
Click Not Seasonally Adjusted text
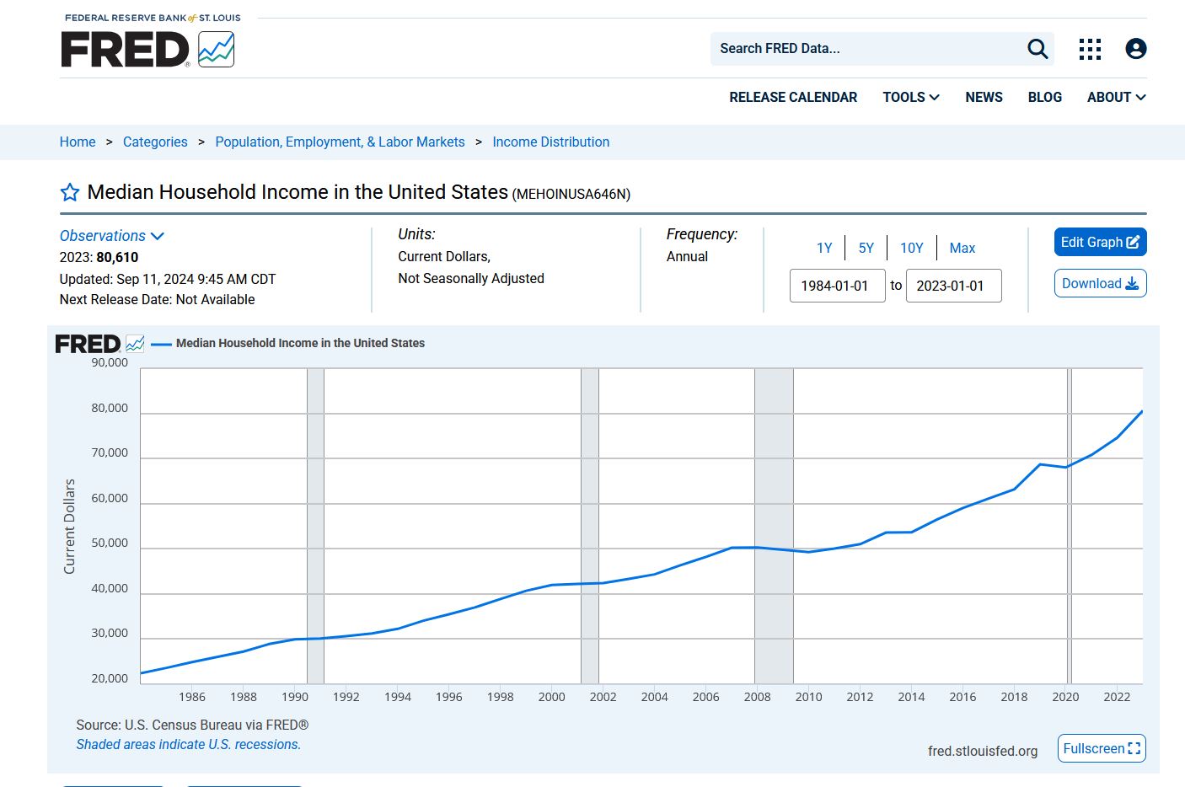[x=471, y=279]
